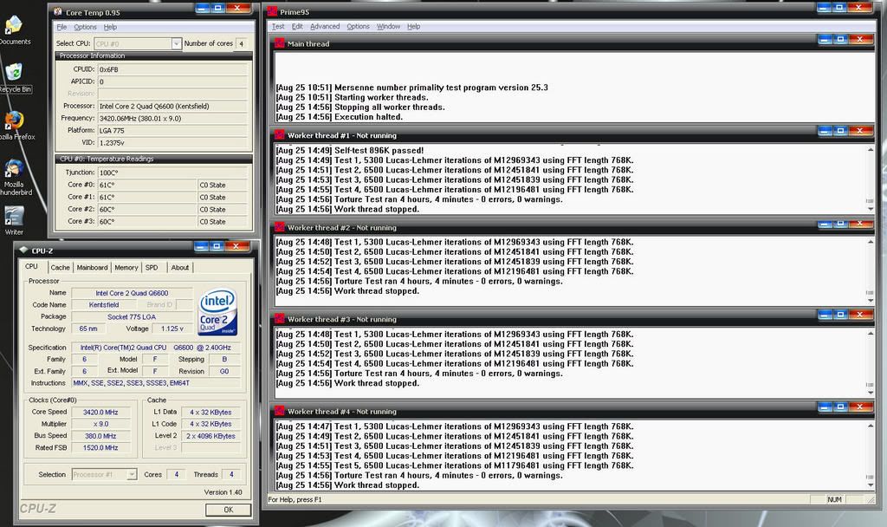The image size is (887, 527).
Task: Open the Writer desktop shortcut
Action: click(x=14, y=221)
